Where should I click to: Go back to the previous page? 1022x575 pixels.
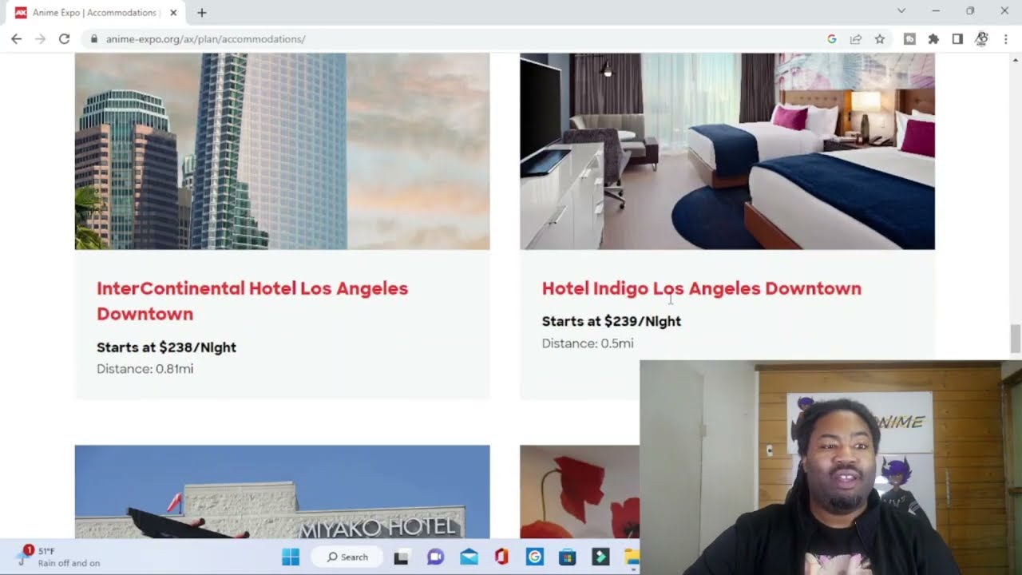coord(16,38)
